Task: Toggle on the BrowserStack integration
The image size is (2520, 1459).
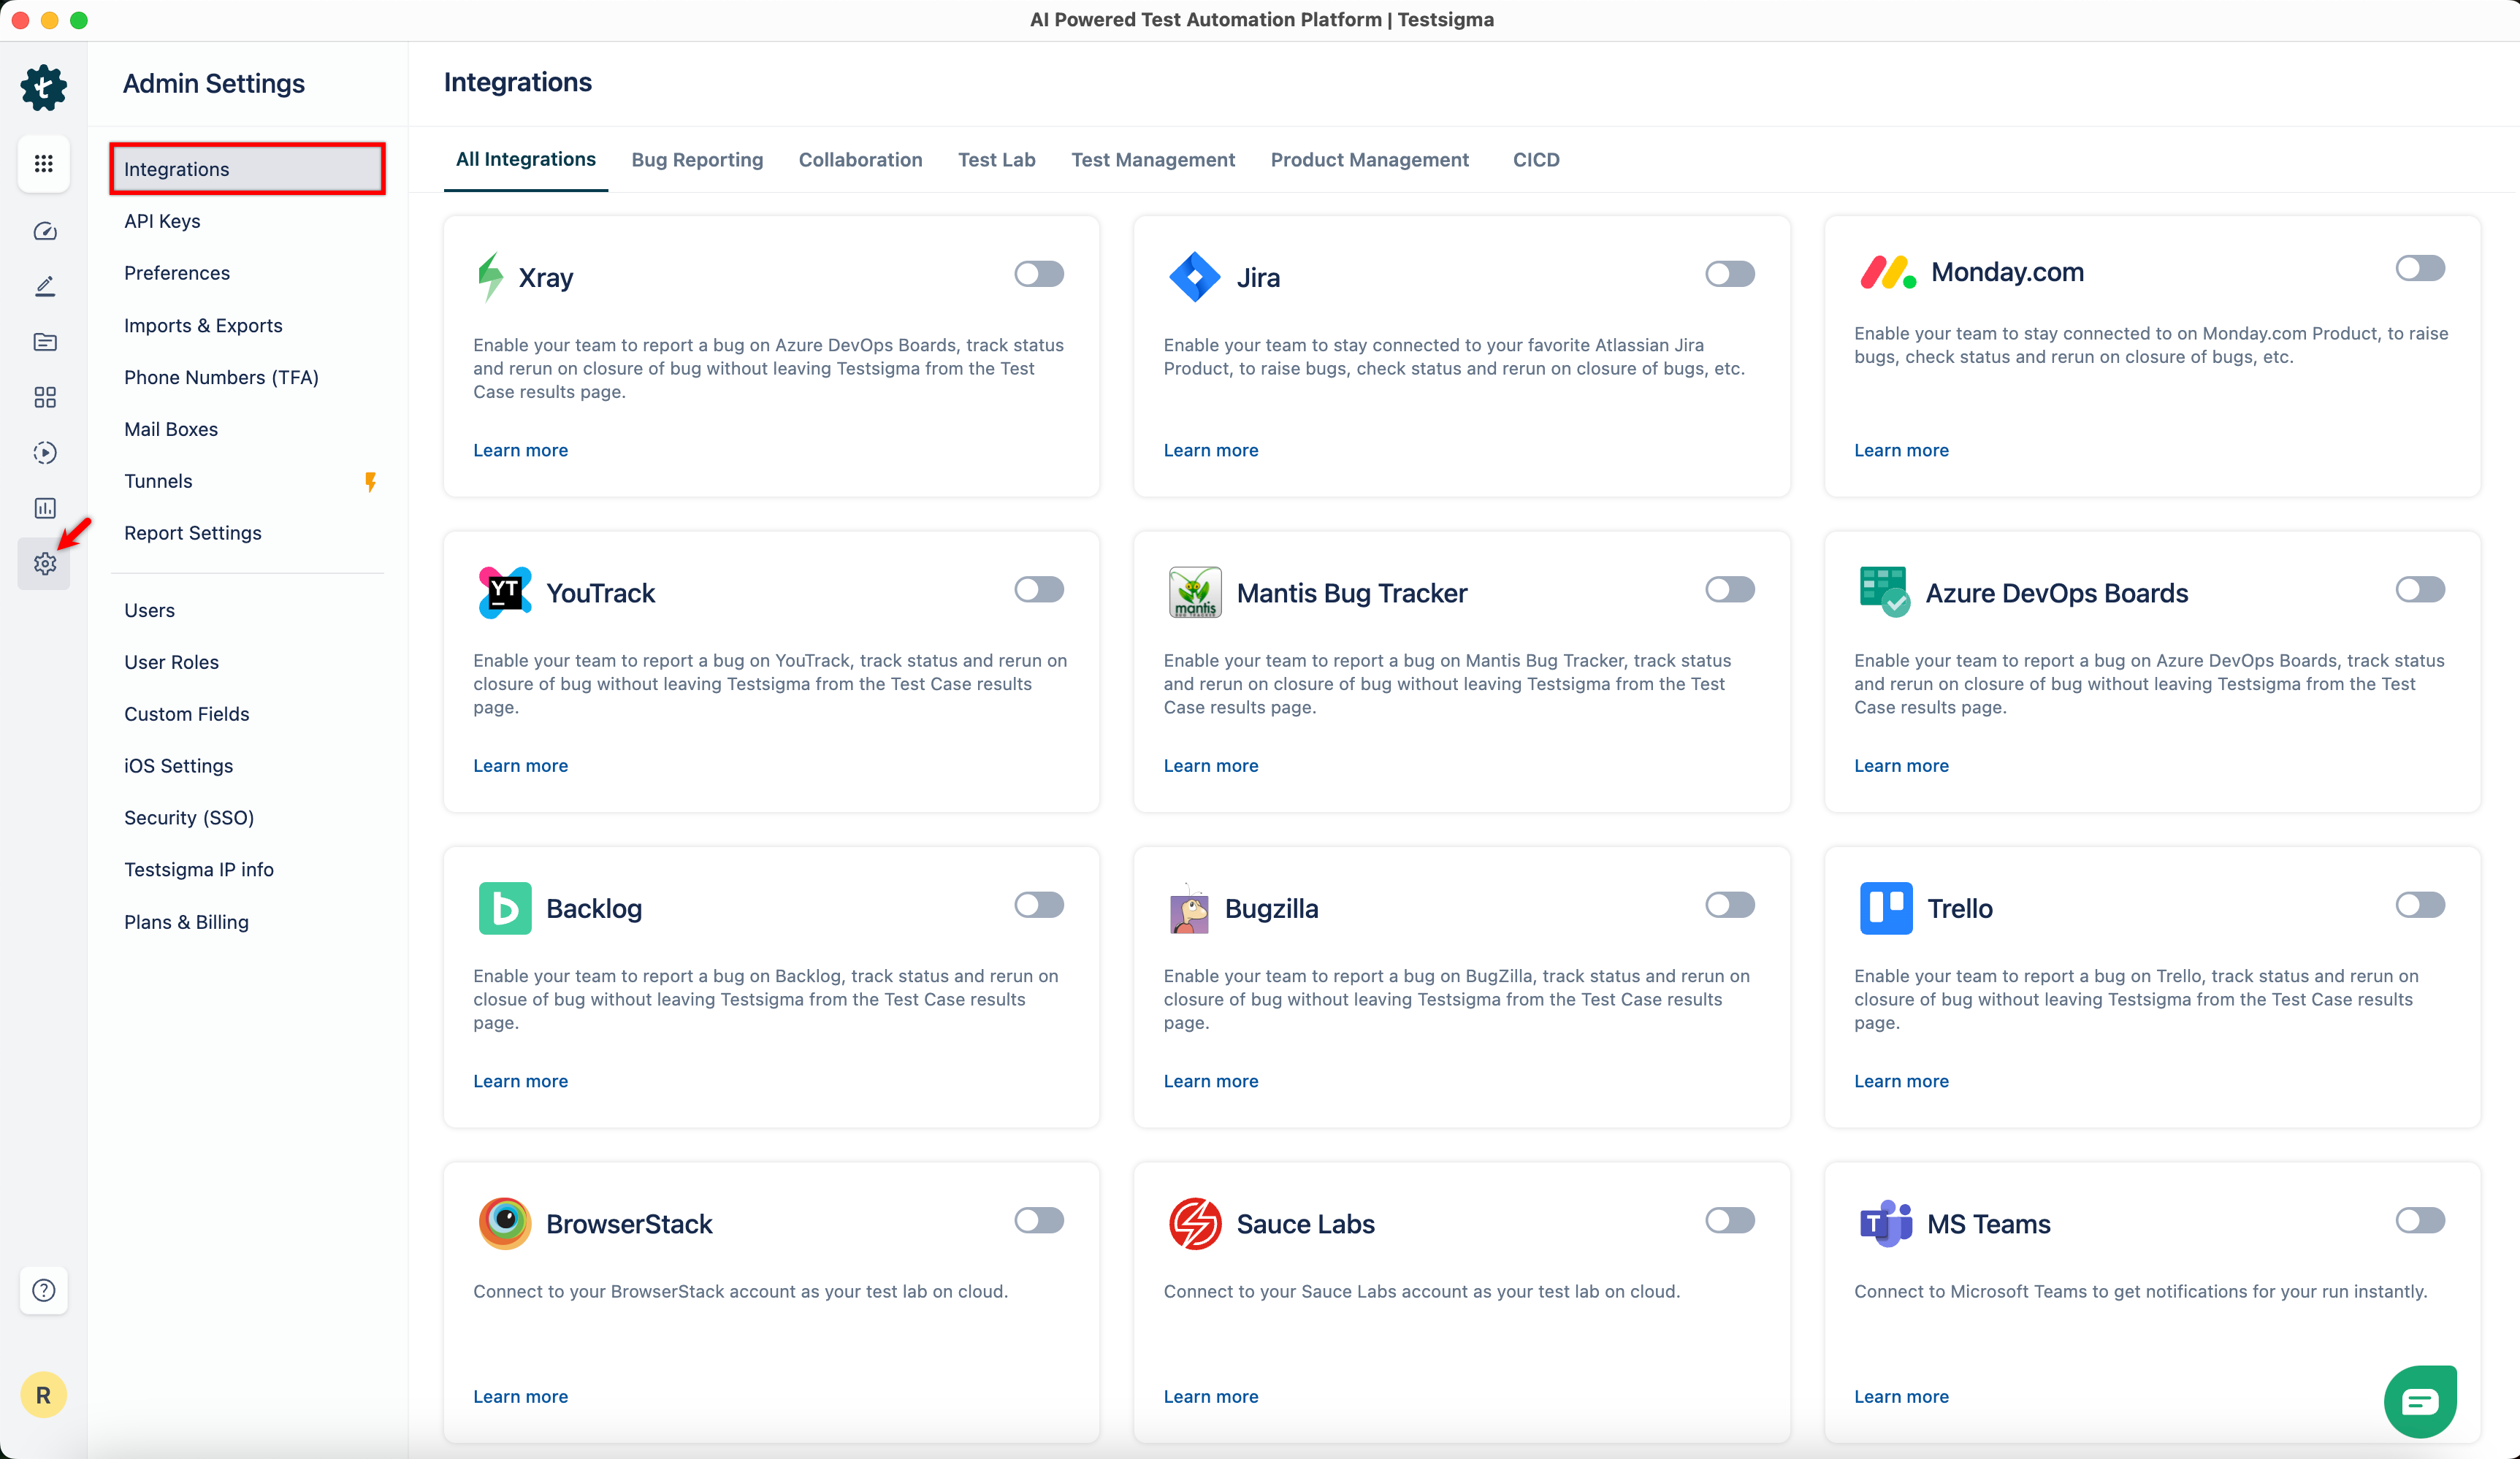Action: (x=1039, y=1220)
